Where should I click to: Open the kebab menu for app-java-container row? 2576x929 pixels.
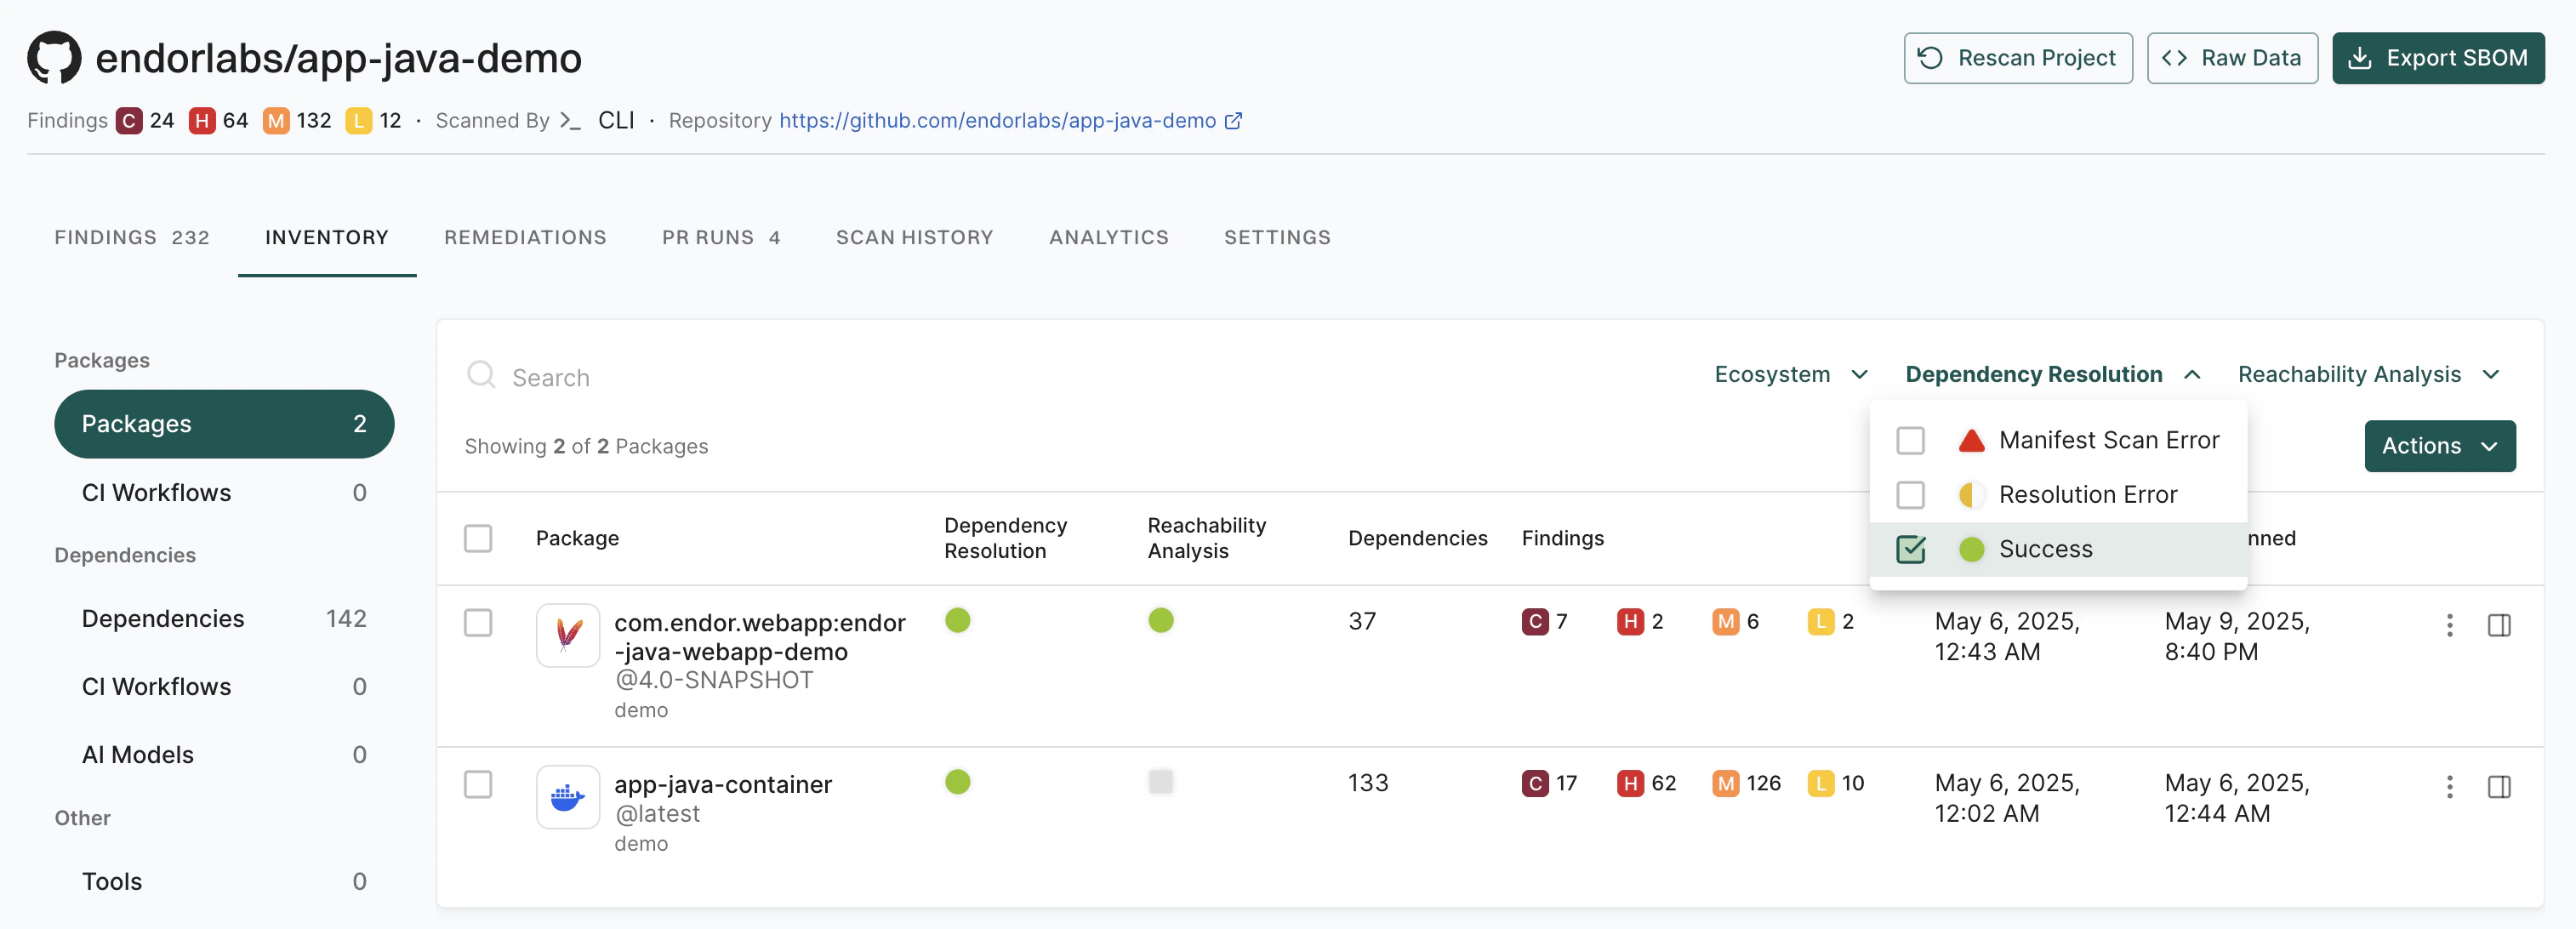(x=2450, y=787)
